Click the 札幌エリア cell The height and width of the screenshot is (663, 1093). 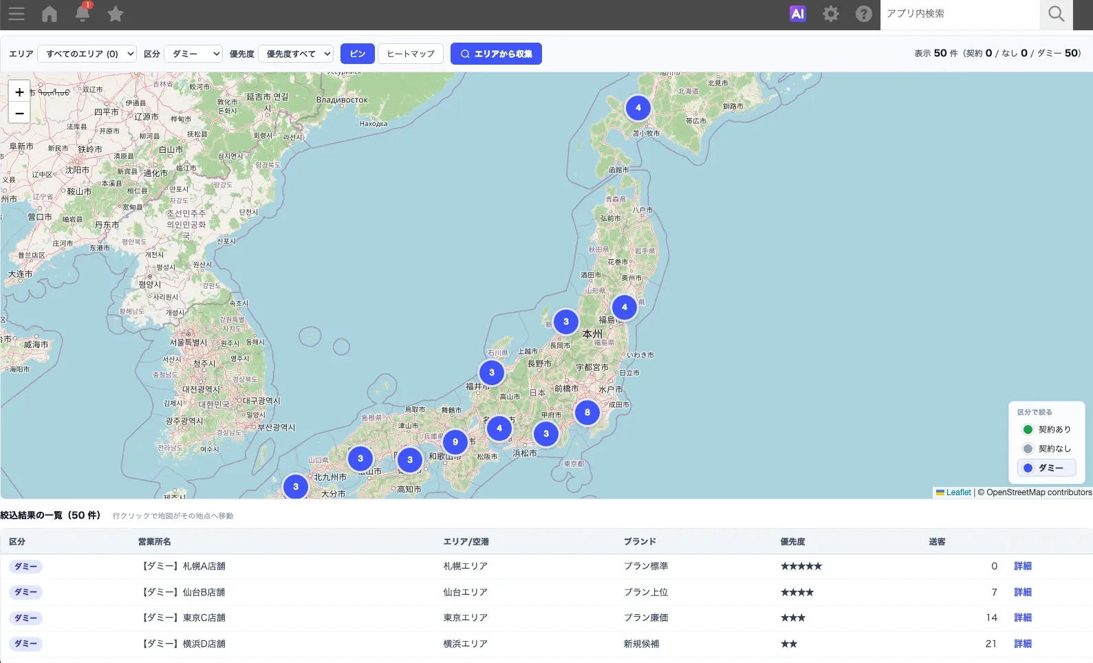click(x=465, y=566)
